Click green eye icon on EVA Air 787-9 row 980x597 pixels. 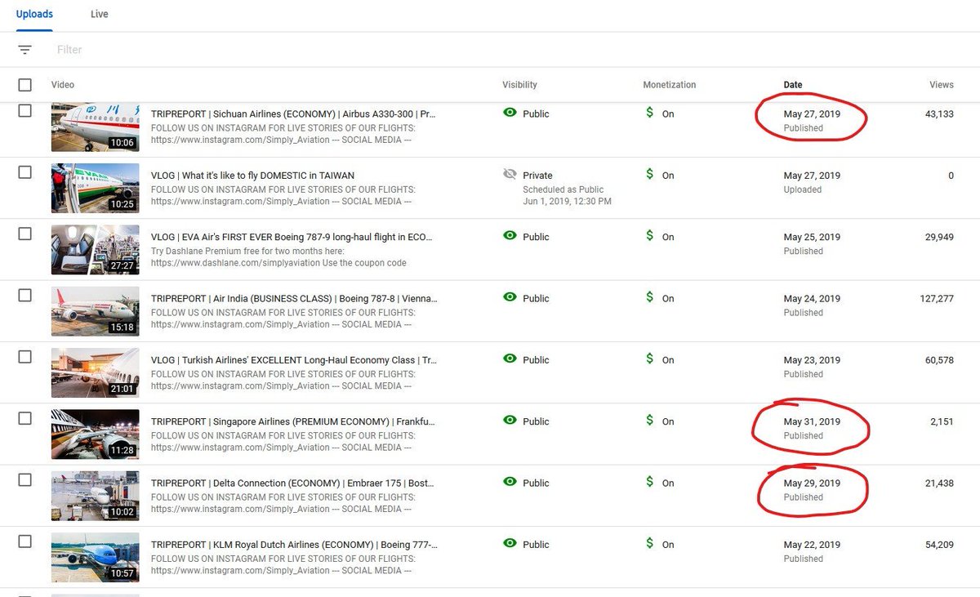pyautogui.click(x=510, y=235)
